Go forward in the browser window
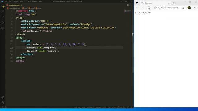198x111 pixels. point(143,8)
